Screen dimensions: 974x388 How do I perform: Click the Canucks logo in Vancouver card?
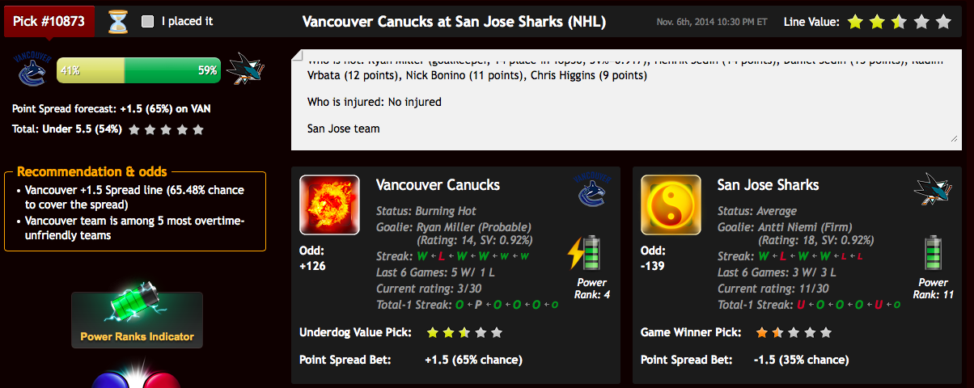point(591,190)
